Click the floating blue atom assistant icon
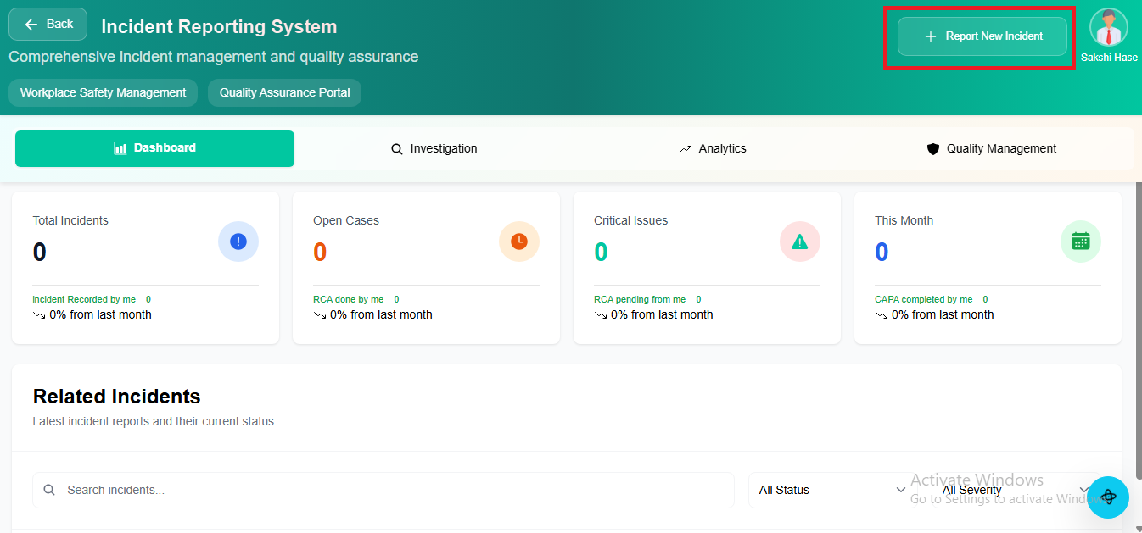1142x533 pixels. coord(1108,497)
